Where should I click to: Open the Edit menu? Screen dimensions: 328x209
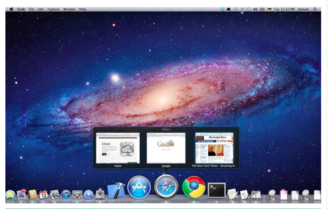coord(41,9)
